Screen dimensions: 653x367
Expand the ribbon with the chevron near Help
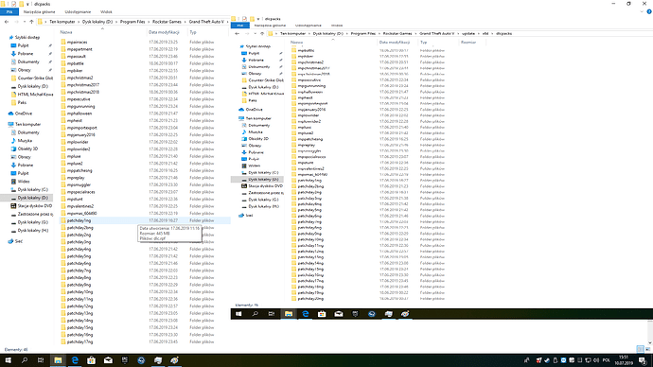(642, 11)
